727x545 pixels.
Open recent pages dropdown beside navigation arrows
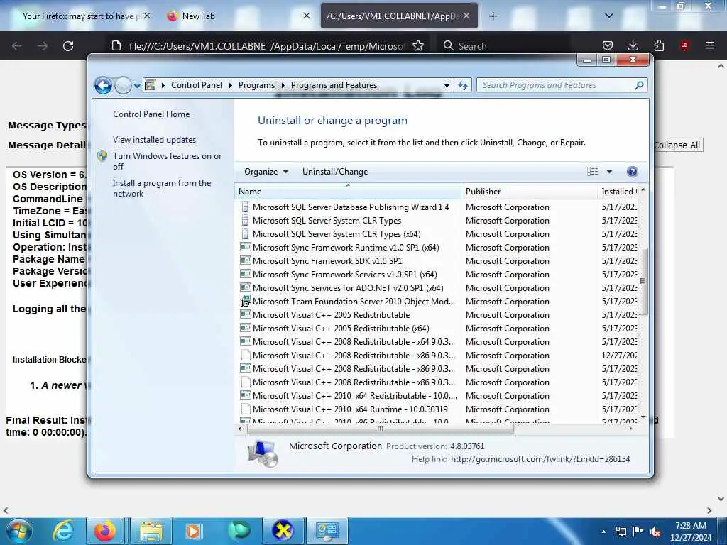137,86
